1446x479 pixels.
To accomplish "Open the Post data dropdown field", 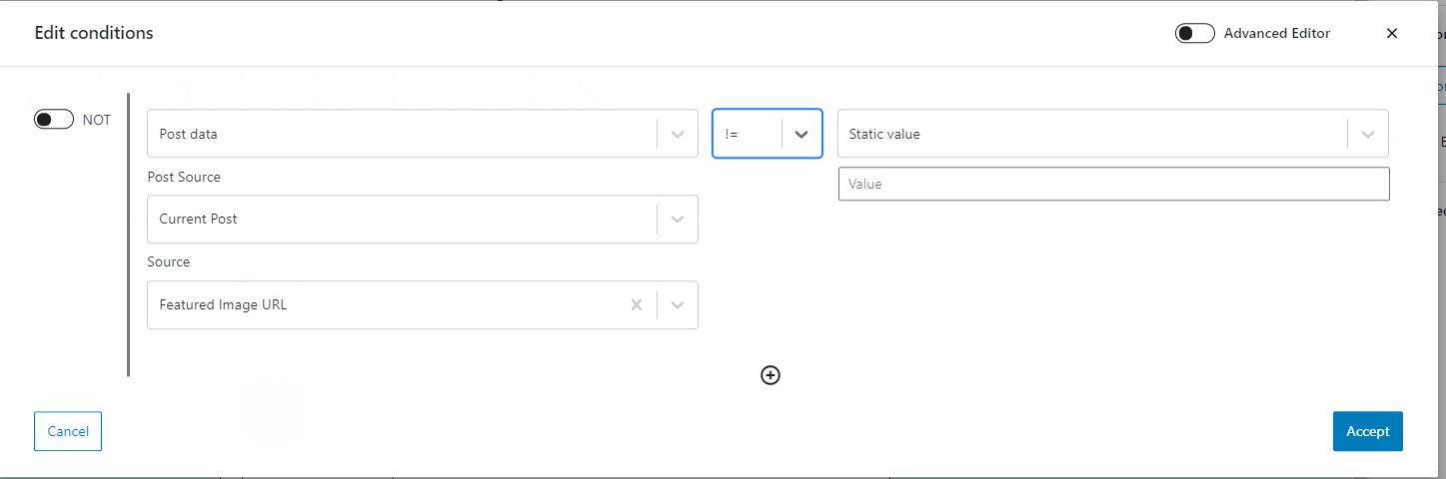I will coord(422,134).
